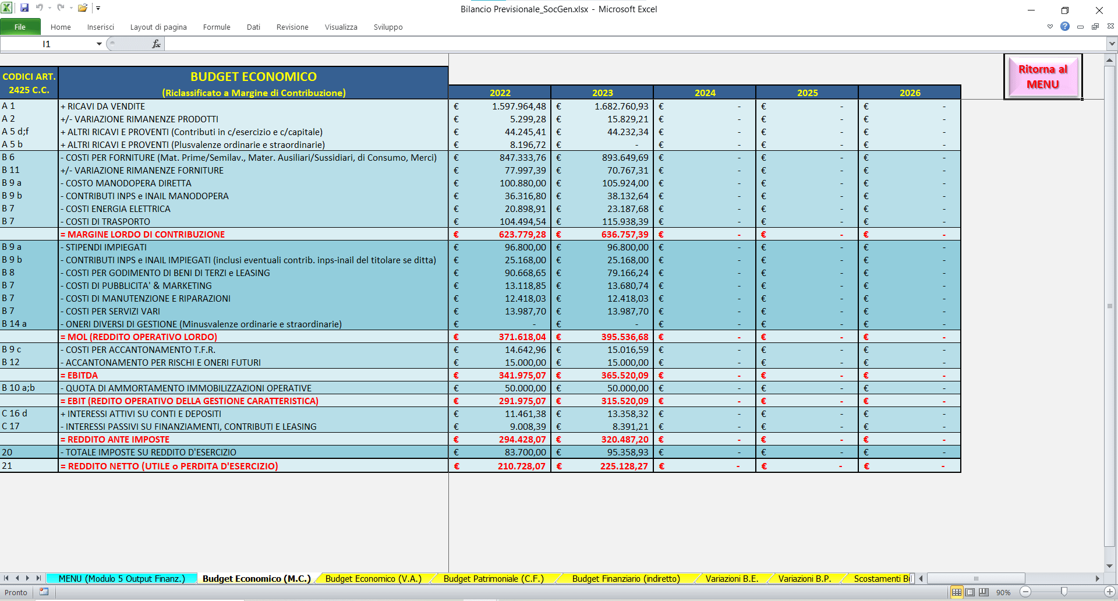Zoom out with the minus button
This screenshot has height=601, width=1118.
coord(1025,592)
